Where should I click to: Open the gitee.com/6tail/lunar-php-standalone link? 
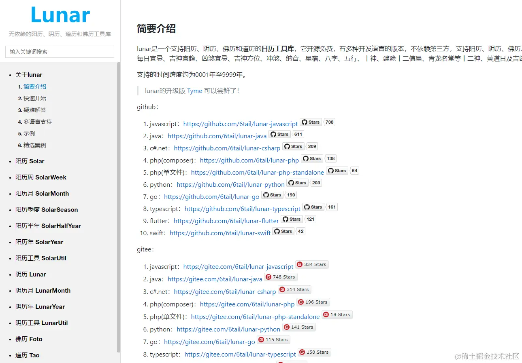pos(256,317)
